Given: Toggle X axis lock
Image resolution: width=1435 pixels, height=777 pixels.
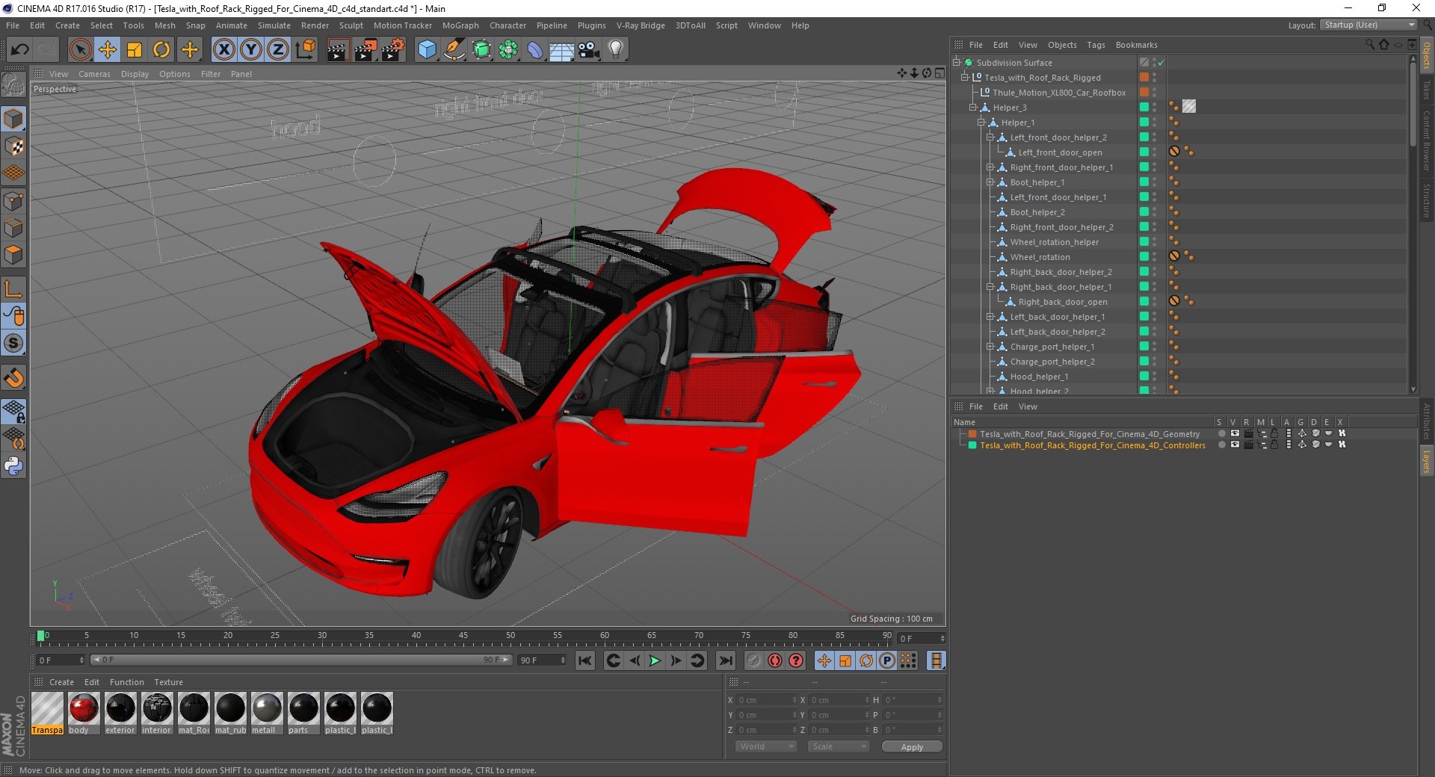Looking at the screenshot, I should coord(223,50).
